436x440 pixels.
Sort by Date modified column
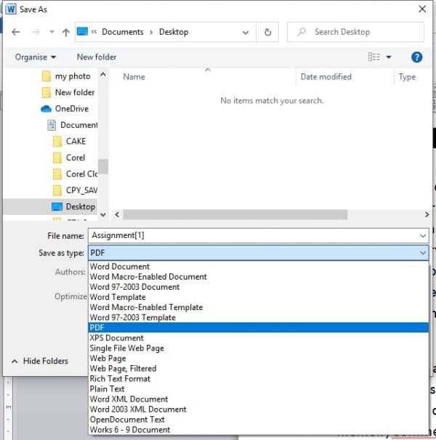326,77
